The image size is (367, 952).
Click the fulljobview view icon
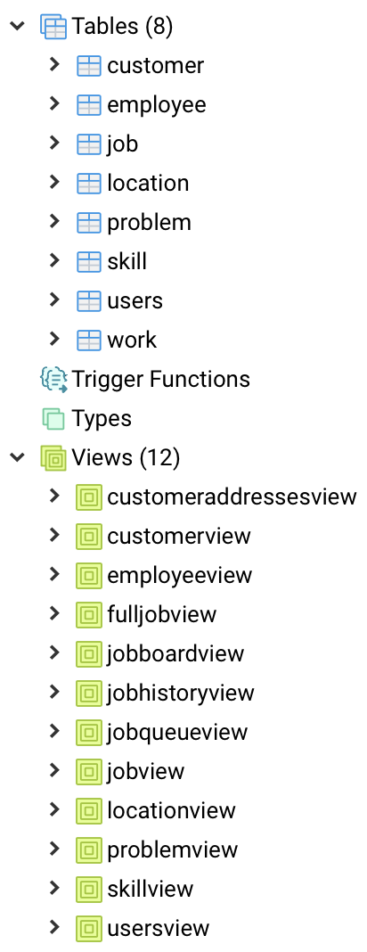click(89, 614)
